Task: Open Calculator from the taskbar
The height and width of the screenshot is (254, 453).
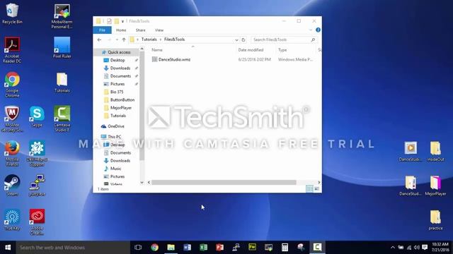Action: click(x=285, y=248)
